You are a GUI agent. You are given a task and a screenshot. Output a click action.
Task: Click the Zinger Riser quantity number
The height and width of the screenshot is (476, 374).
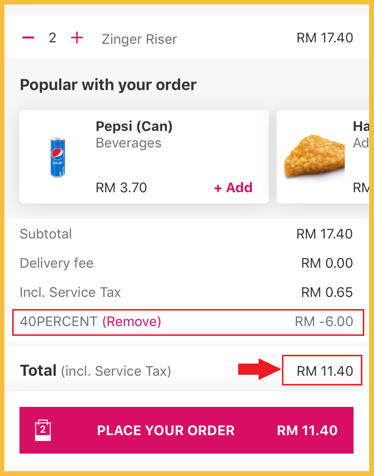pos(53,38)
